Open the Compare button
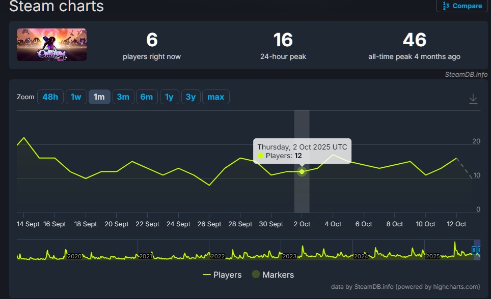Screen dimensions: 491x299 (462, 6)
